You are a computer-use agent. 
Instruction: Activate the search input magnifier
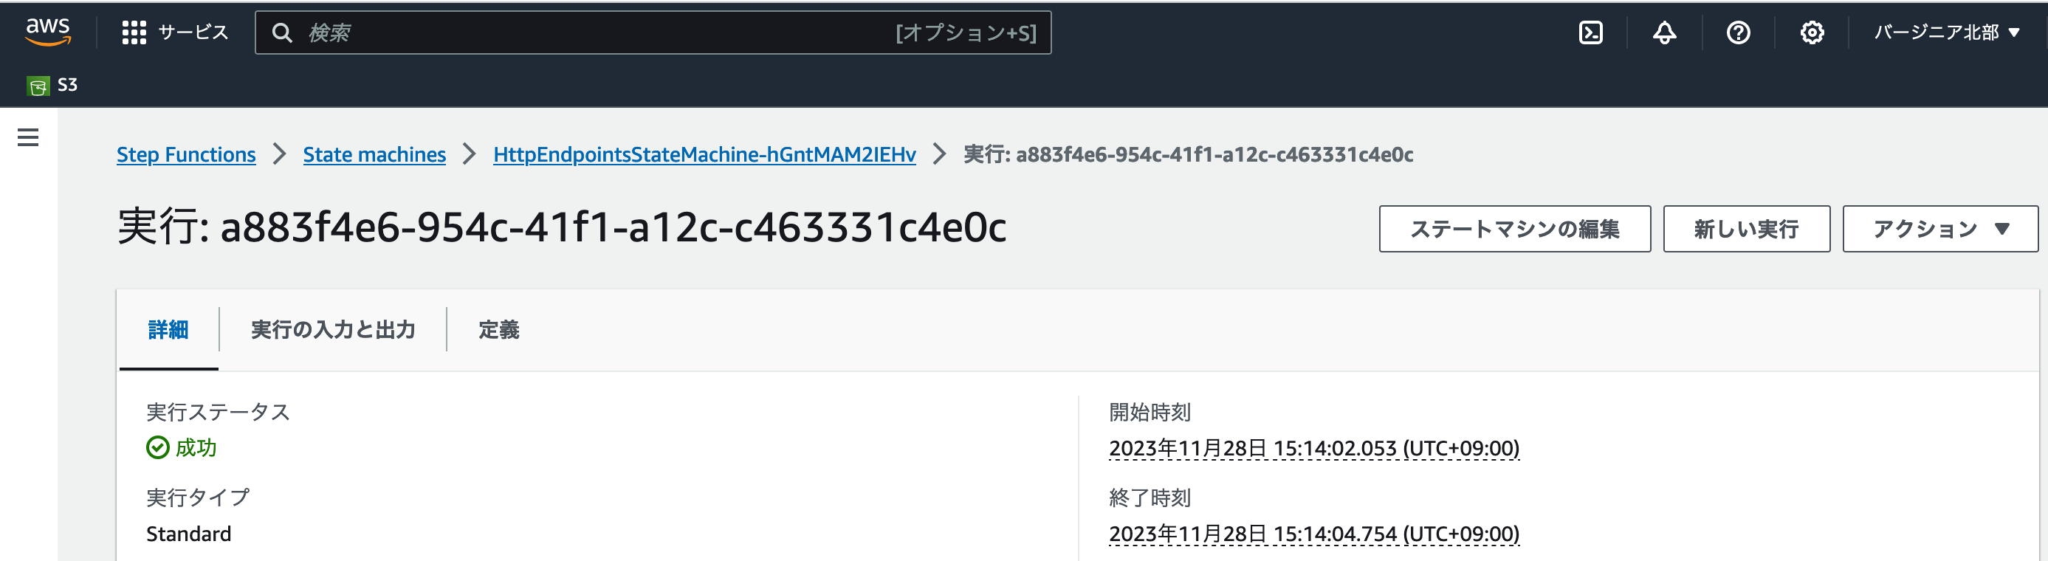[283, 32]
